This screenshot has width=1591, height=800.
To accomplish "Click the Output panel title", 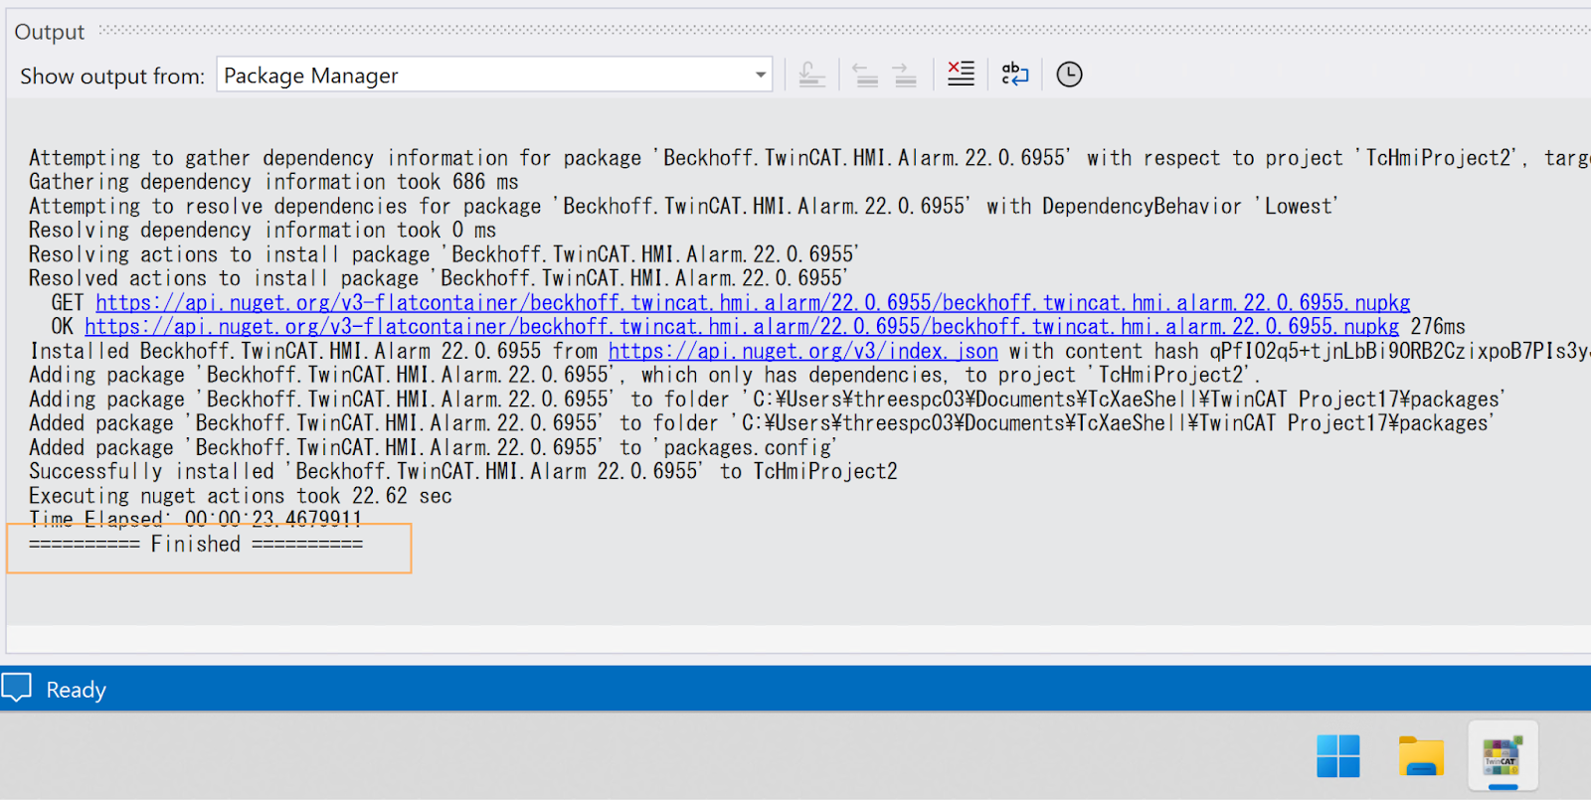I will pyautogui.click(x=50, y=32).
